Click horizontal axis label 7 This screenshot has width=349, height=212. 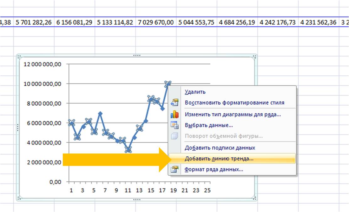click(105, 190)
